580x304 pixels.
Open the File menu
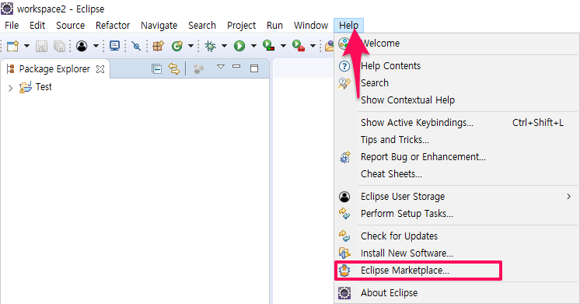(12, 25)
